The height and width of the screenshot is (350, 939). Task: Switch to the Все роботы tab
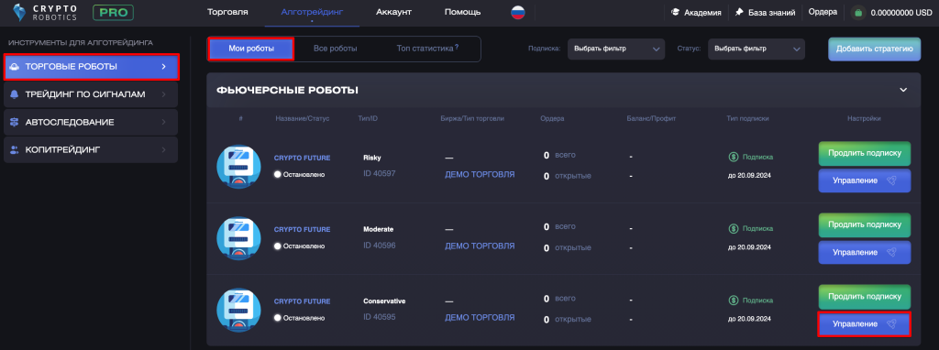tap(336, 49)
